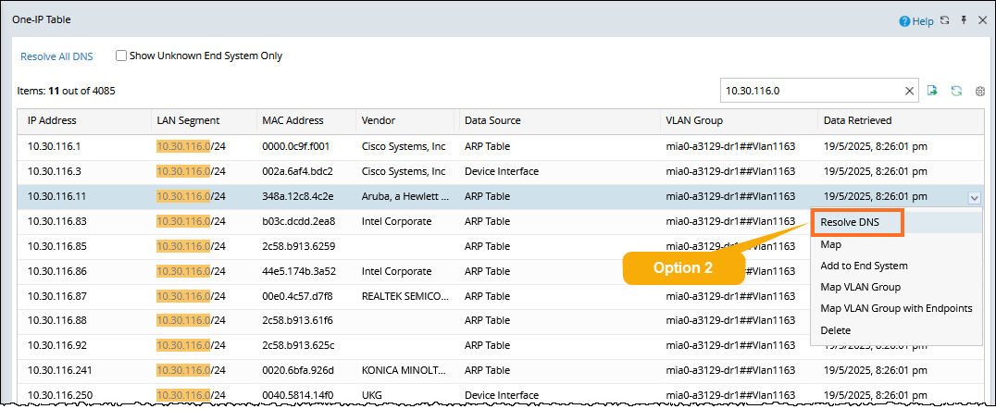Click the green refresh table icon
The image size is (996, 409).
tap(956, 91)
